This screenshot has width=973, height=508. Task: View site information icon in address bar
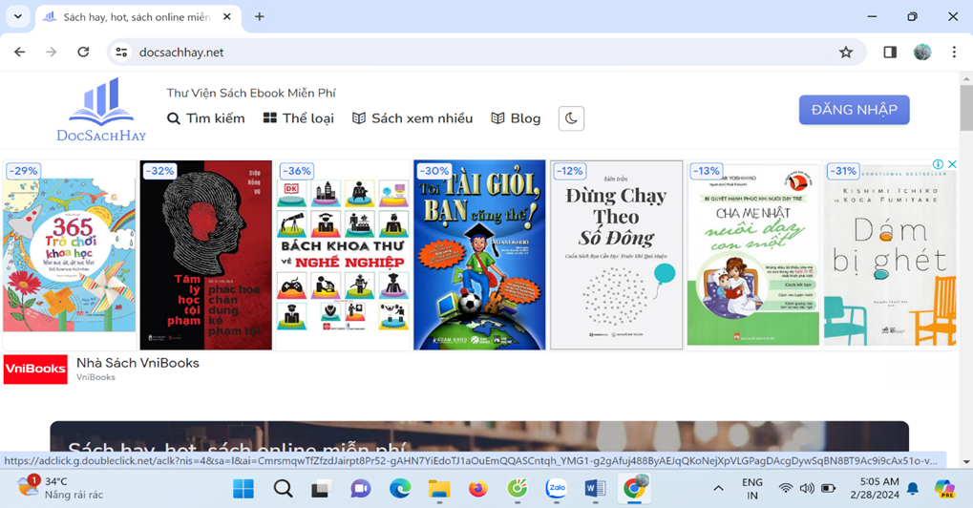[121, 53]
